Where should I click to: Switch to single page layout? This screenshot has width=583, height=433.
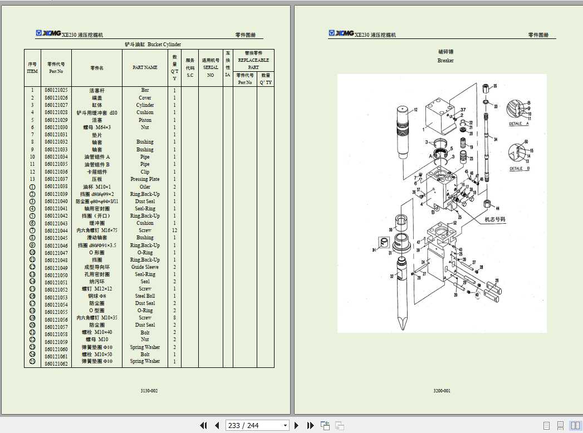pyautogui.click(x=547, y=425)
